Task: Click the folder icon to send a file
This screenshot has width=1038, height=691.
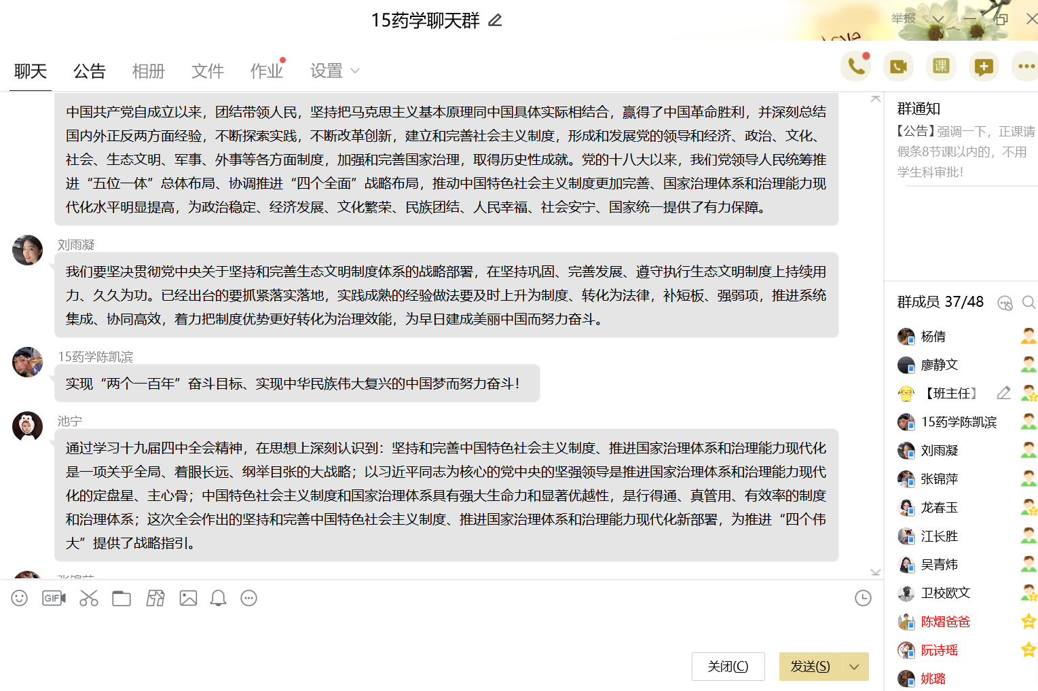Action: click(122, 598)
